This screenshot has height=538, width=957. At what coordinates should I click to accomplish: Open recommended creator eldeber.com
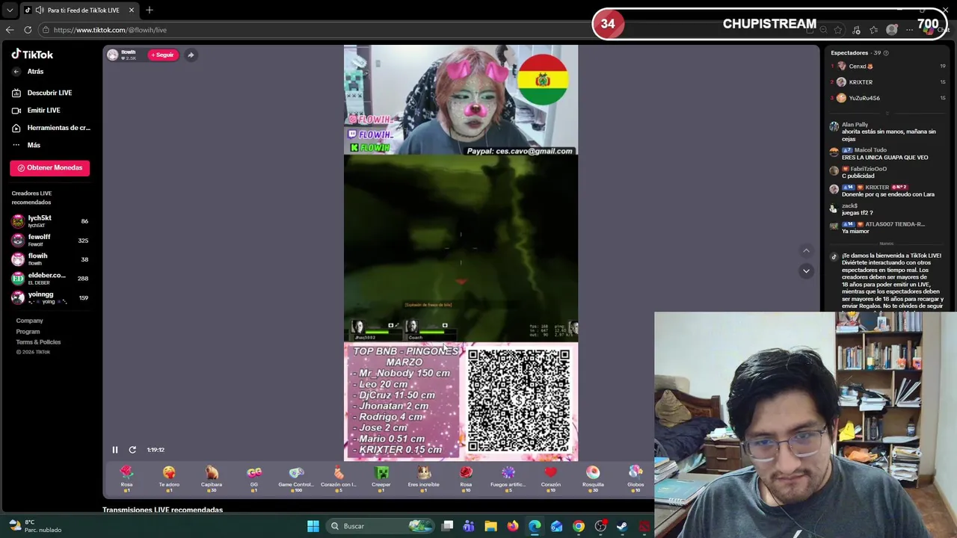coord(50,278)
